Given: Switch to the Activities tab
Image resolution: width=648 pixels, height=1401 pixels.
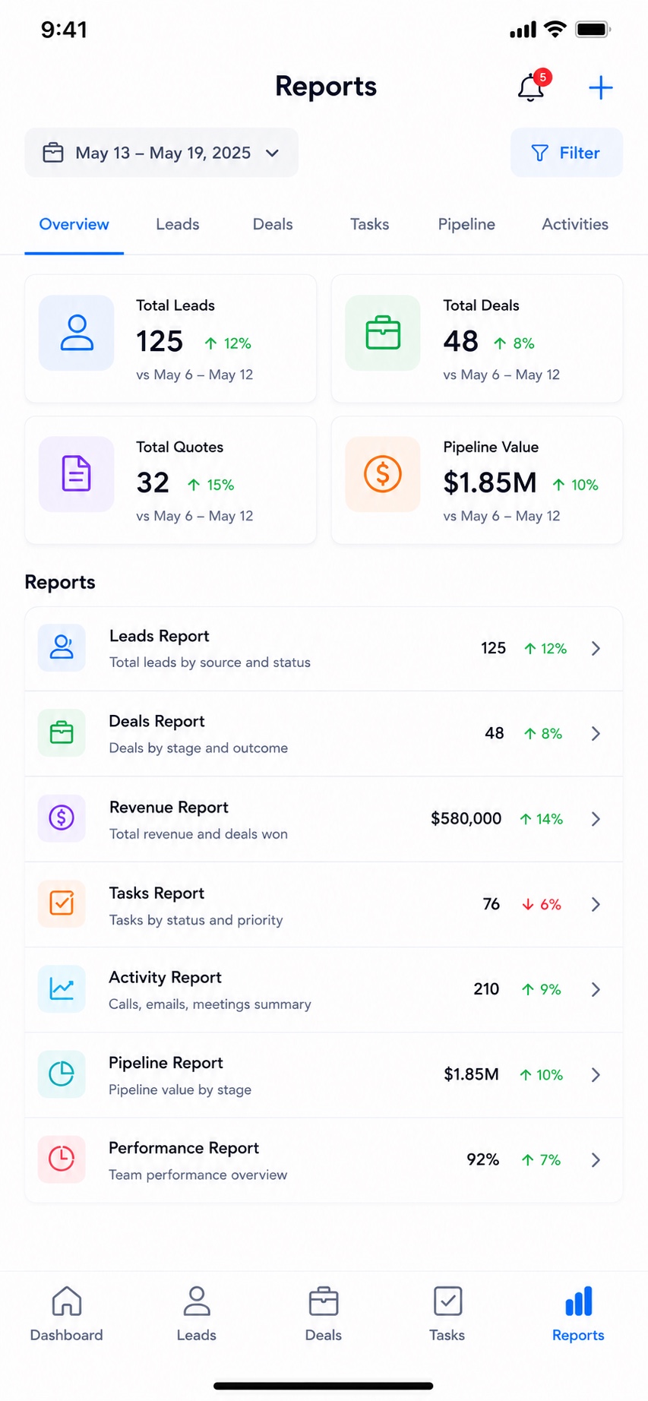Looking at the screenshot, I should point(575,224).
